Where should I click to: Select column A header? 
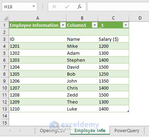(x=38, y=18)
